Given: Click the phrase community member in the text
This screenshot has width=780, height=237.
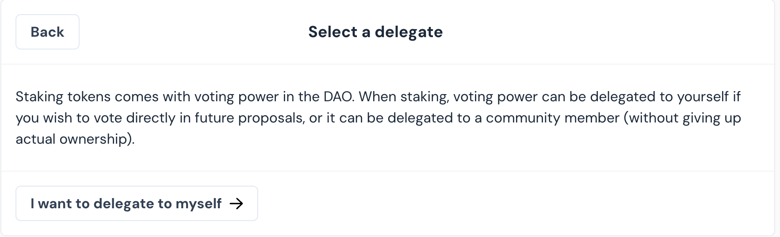Looking at the screenshot, I should click(553, 118).
